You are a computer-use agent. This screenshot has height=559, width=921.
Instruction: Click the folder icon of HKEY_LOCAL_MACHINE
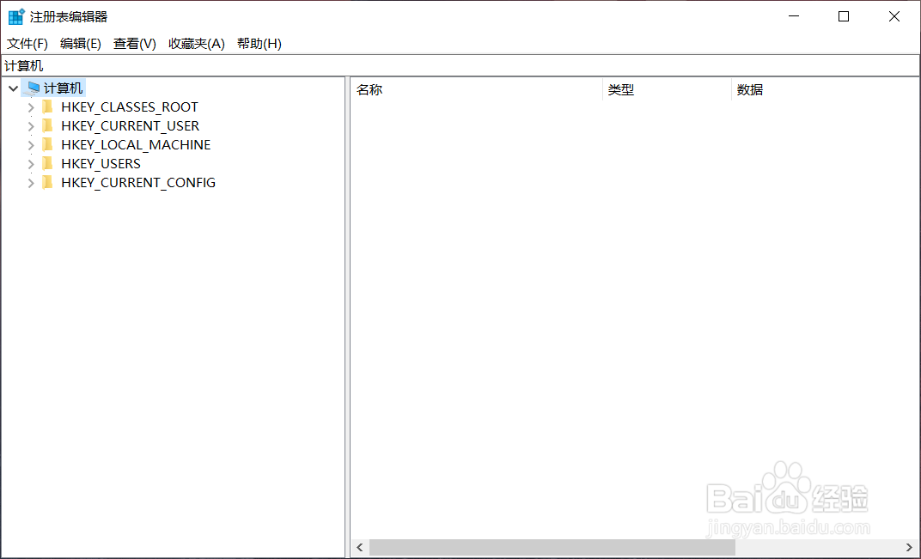click(48, 144)
